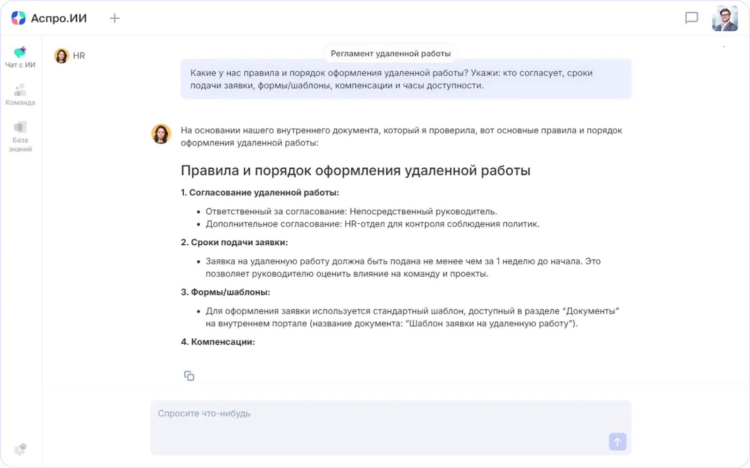
Task: Open the Команда sidebar section
Action: [20, 94]
